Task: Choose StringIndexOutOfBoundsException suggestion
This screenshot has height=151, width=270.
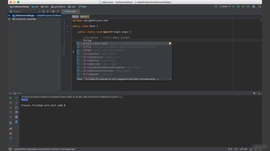Action: pyautogui.click(x=124, y=68)
